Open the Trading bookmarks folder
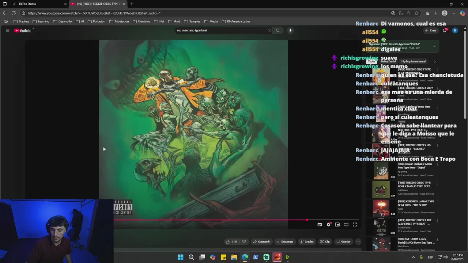 pos(21,22)
